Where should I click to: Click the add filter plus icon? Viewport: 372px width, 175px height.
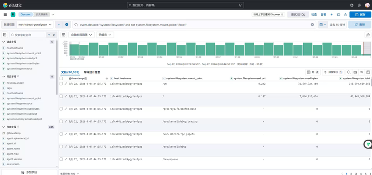tap(66, 25)
